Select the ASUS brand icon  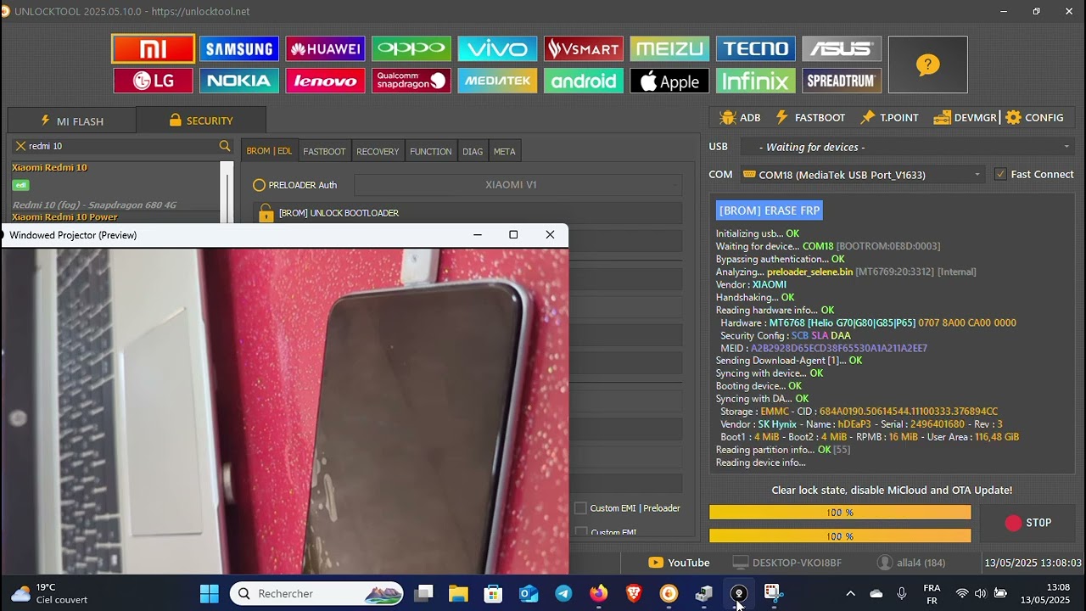[x=842, y=49]
